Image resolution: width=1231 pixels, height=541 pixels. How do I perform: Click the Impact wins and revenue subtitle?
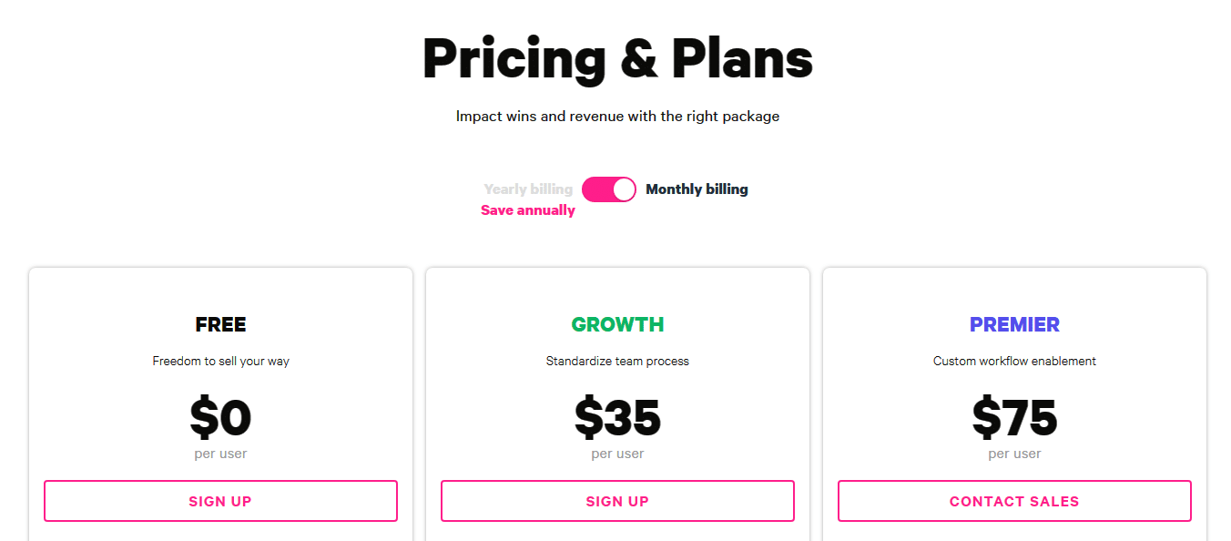coord(617,116)
